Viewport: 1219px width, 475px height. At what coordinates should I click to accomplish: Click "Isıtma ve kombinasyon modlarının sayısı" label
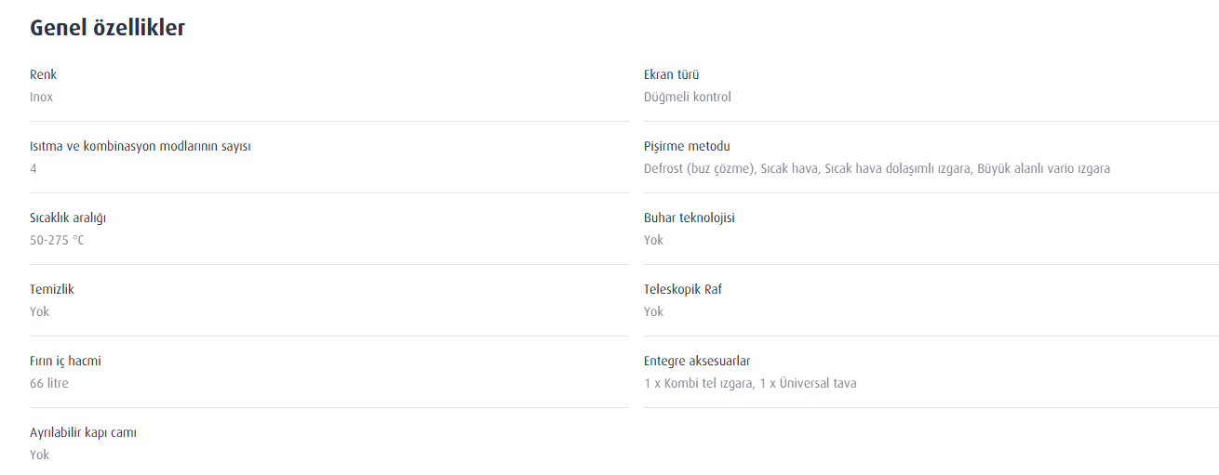click(140, 146)
